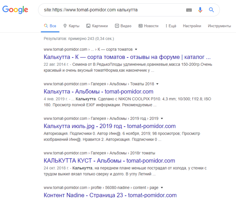Viewport: 236px width, 198px height.
Task: Start voice search with microphone icon
Action: [x=200, y=10]
